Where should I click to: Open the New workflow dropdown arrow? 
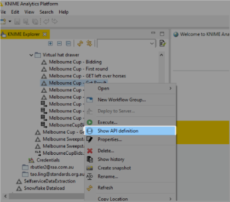click(10, 22)
